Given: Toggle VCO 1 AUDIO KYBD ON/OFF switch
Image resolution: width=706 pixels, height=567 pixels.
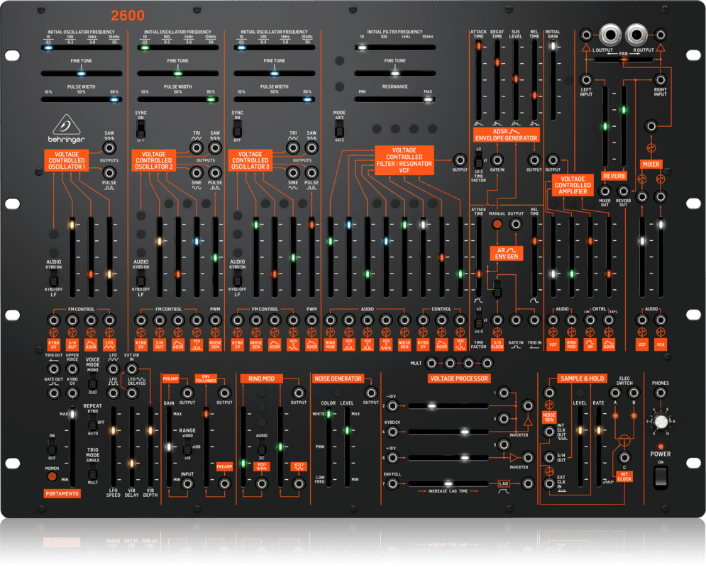Looking at the screenshot, I should pyautogui.click(x=54, y=278).
